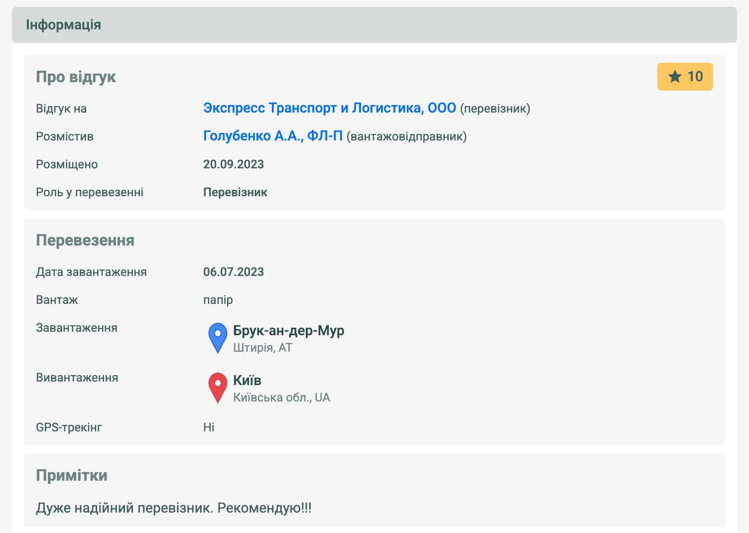Click the Примітки section heading
The width and height of the screenshot is (749, 533).
72,475
